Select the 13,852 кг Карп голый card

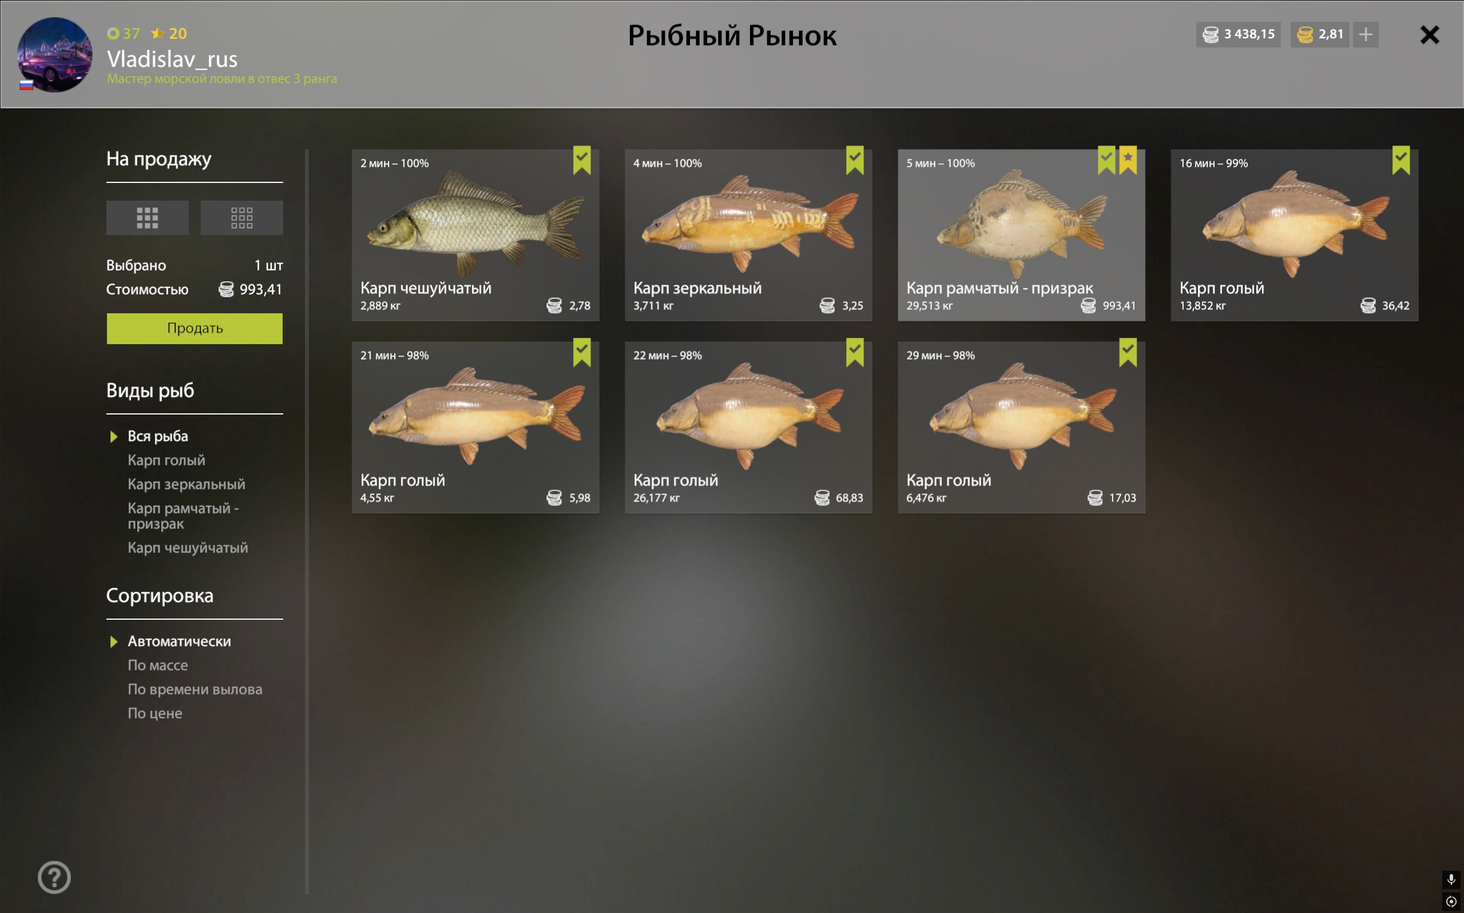pyautogui.click(x=1294, y=235)
